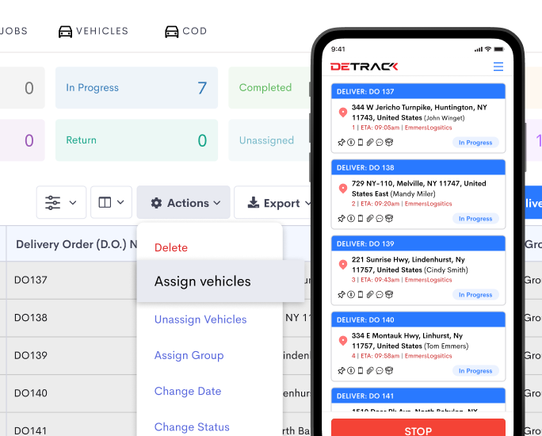Tap phone icon on DO 138 card

[x=361, y=218]
